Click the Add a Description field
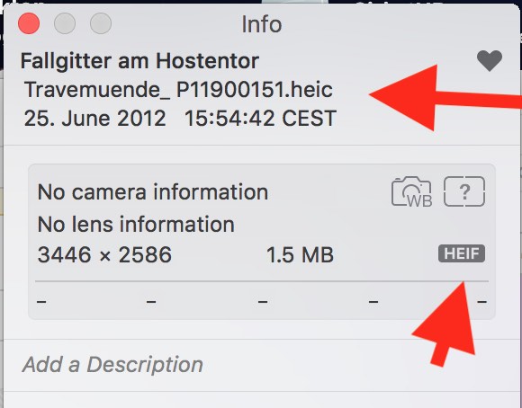Viewport: 522px width, 408px height. 112,365
